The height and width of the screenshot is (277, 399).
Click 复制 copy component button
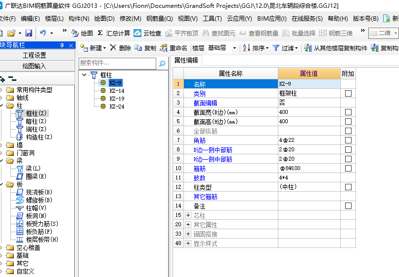coord(145,48)
